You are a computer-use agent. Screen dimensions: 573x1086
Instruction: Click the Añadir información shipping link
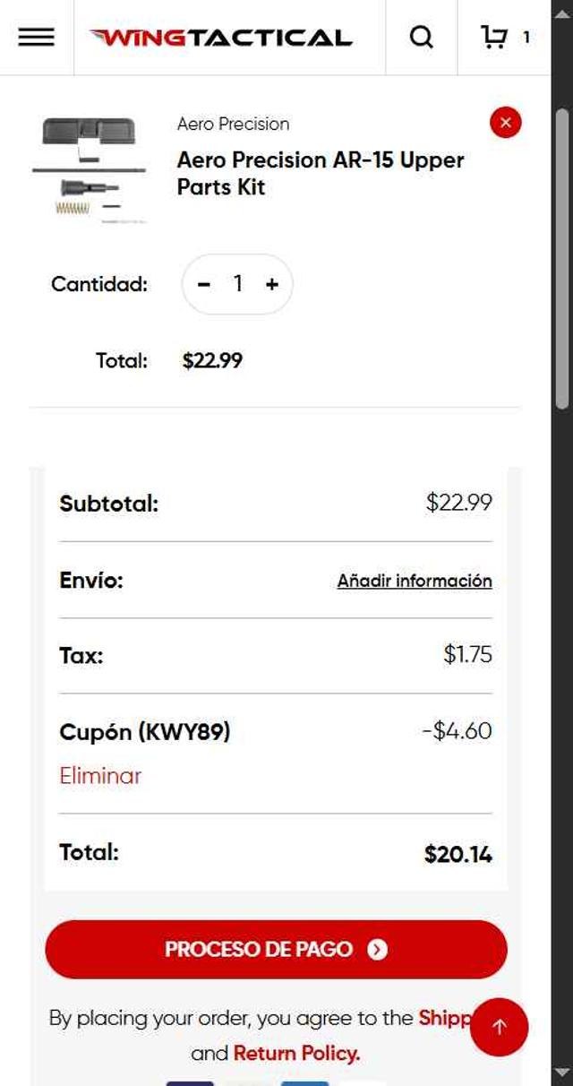(415, 581)
